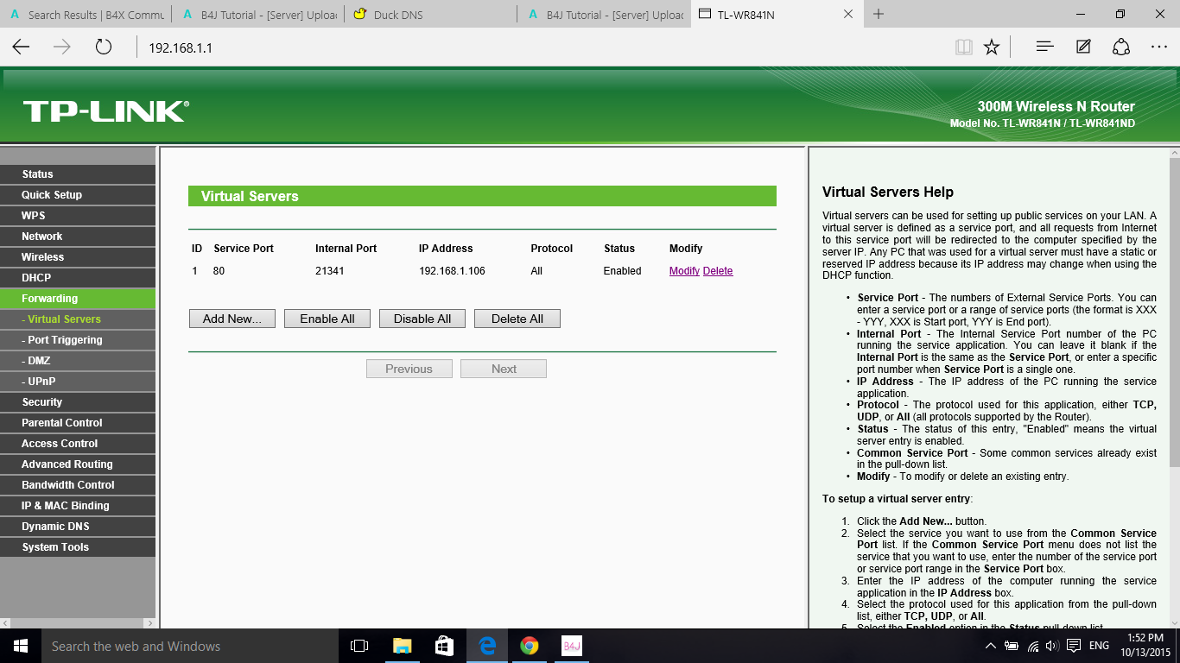Select Virtual Servers submenu

[x=78, y=319]
